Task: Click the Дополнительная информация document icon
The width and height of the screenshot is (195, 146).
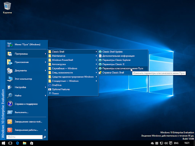Action: [x=100, y=56]
